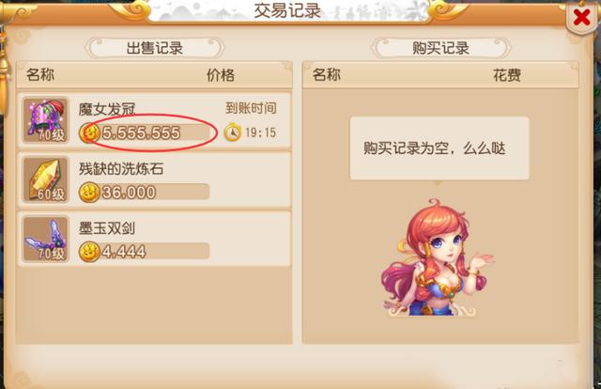Select the 魔女发冠 sale record row
Screen dimensions: 601x389
pos(154,120)
